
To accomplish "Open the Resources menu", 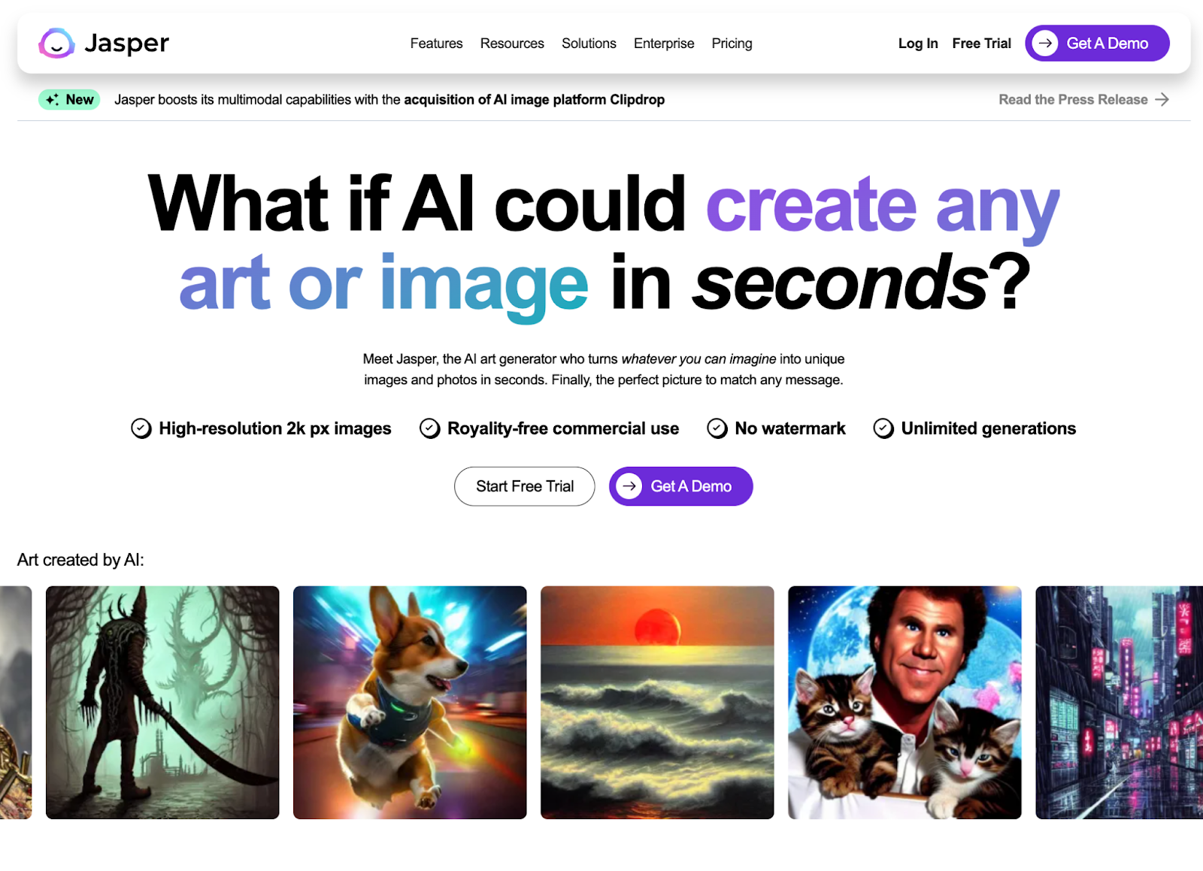I will pyautogui.click(x=512, y=44).
